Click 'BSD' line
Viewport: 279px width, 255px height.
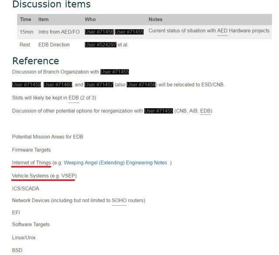(17, 250)
